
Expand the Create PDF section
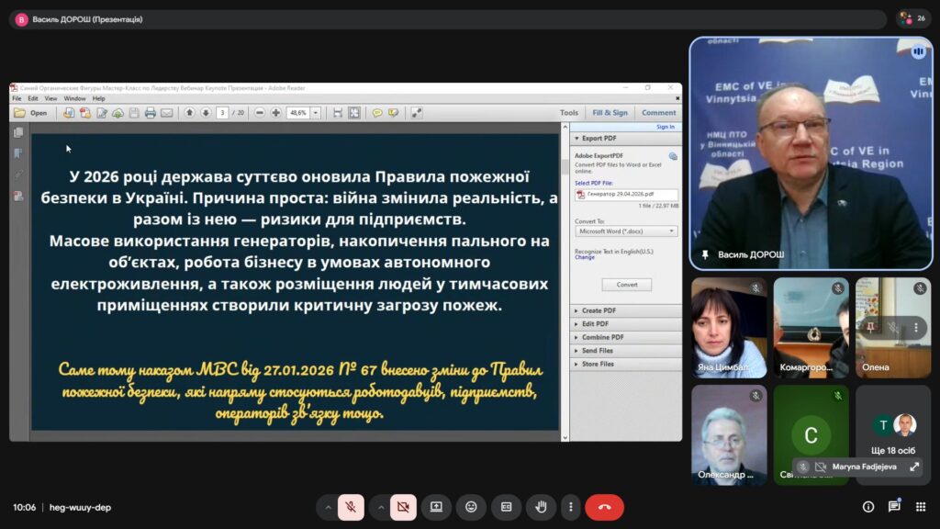pyautogui.click(x=599, y=310)
